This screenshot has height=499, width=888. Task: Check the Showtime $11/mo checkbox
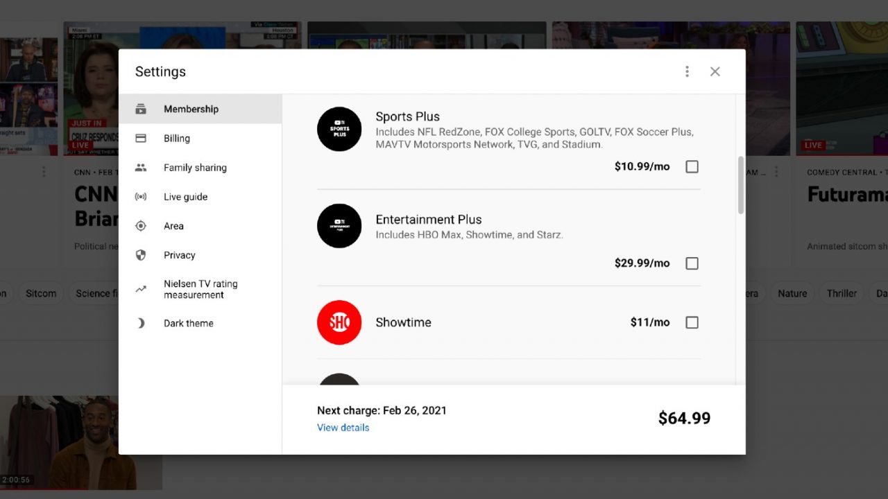(692, 322)
